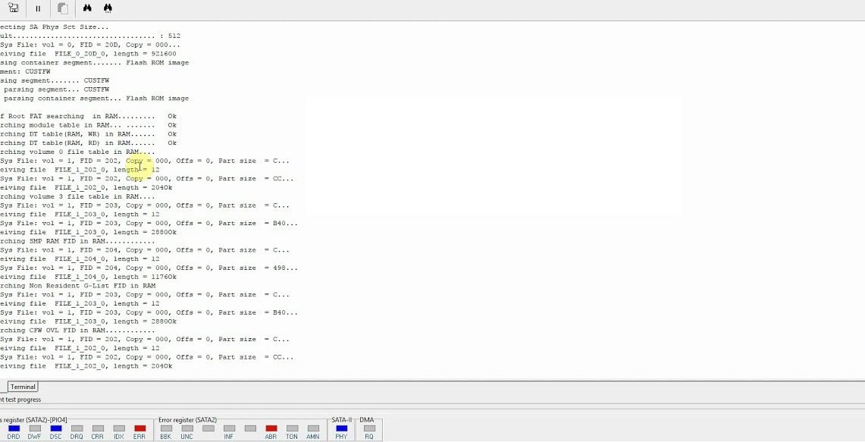Click the UNC error register indicator
This screenshot has height=442, width=865.
[186, 429]
